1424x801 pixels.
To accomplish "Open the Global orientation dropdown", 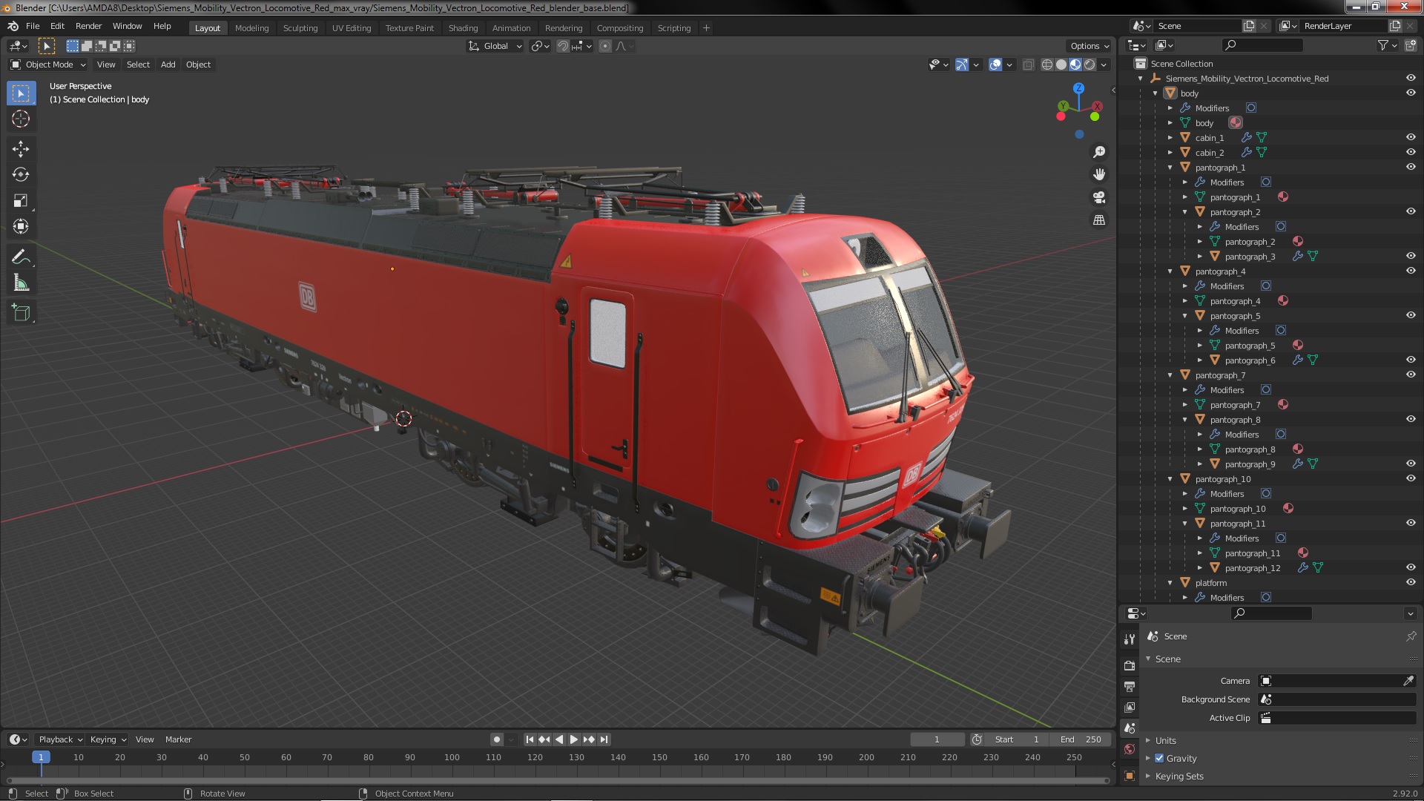I will [495, 46].
